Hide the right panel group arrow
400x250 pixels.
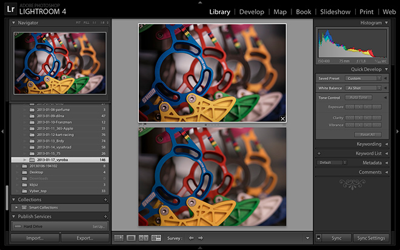point(398,131)
